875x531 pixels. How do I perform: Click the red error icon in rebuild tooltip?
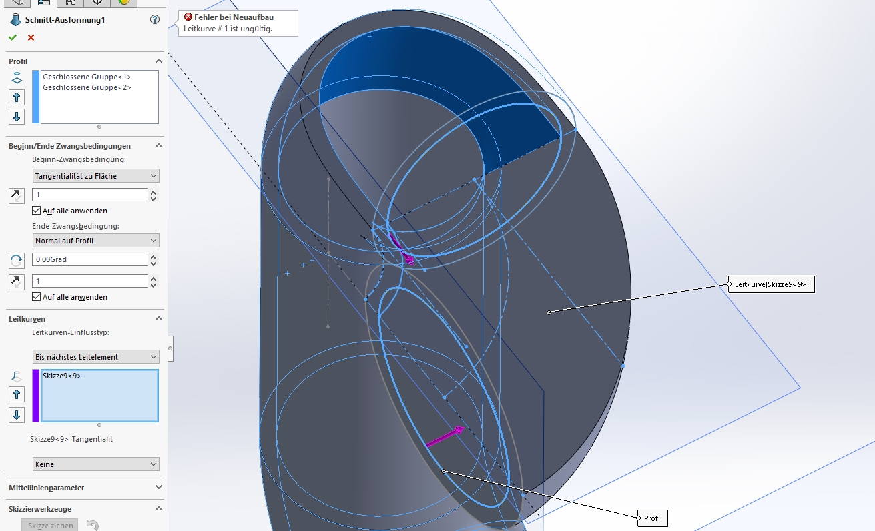click(188, 17)
